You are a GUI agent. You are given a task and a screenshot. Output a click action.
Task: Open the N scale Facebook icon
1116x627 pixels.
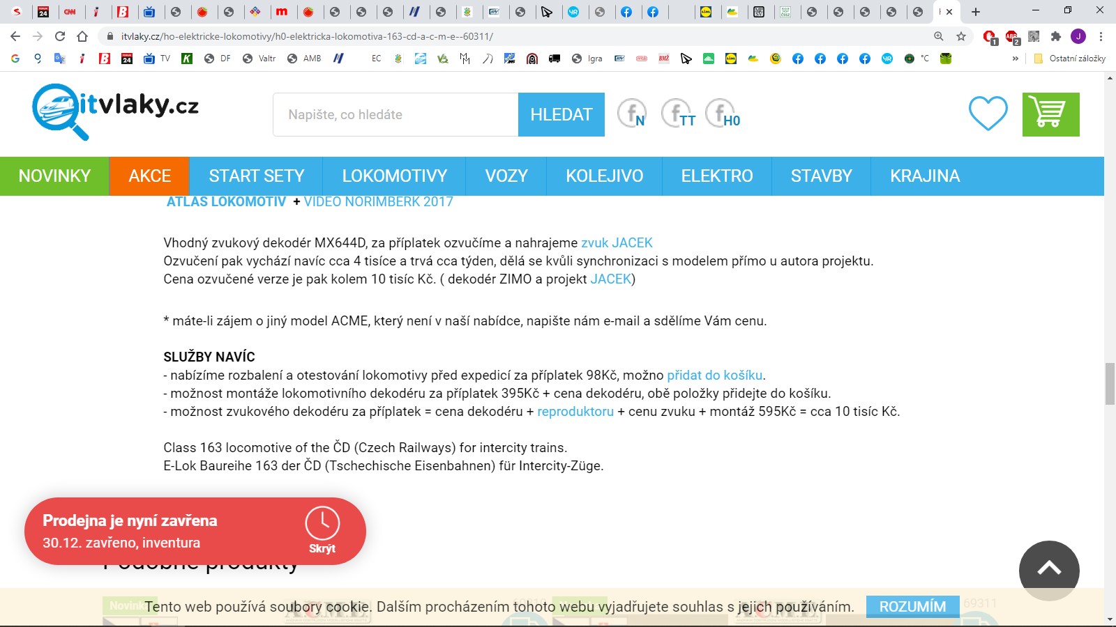[632, 113]
